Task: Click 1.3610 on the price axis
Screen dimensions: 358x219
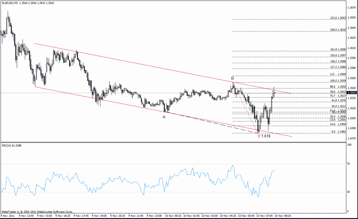Action: 351,48
